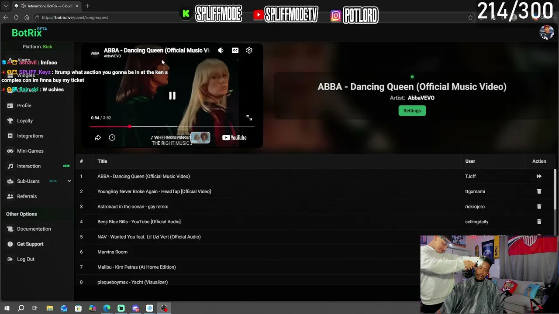Open the user avatar profile menu
The image size is (559, 314).
coord(546,32)
